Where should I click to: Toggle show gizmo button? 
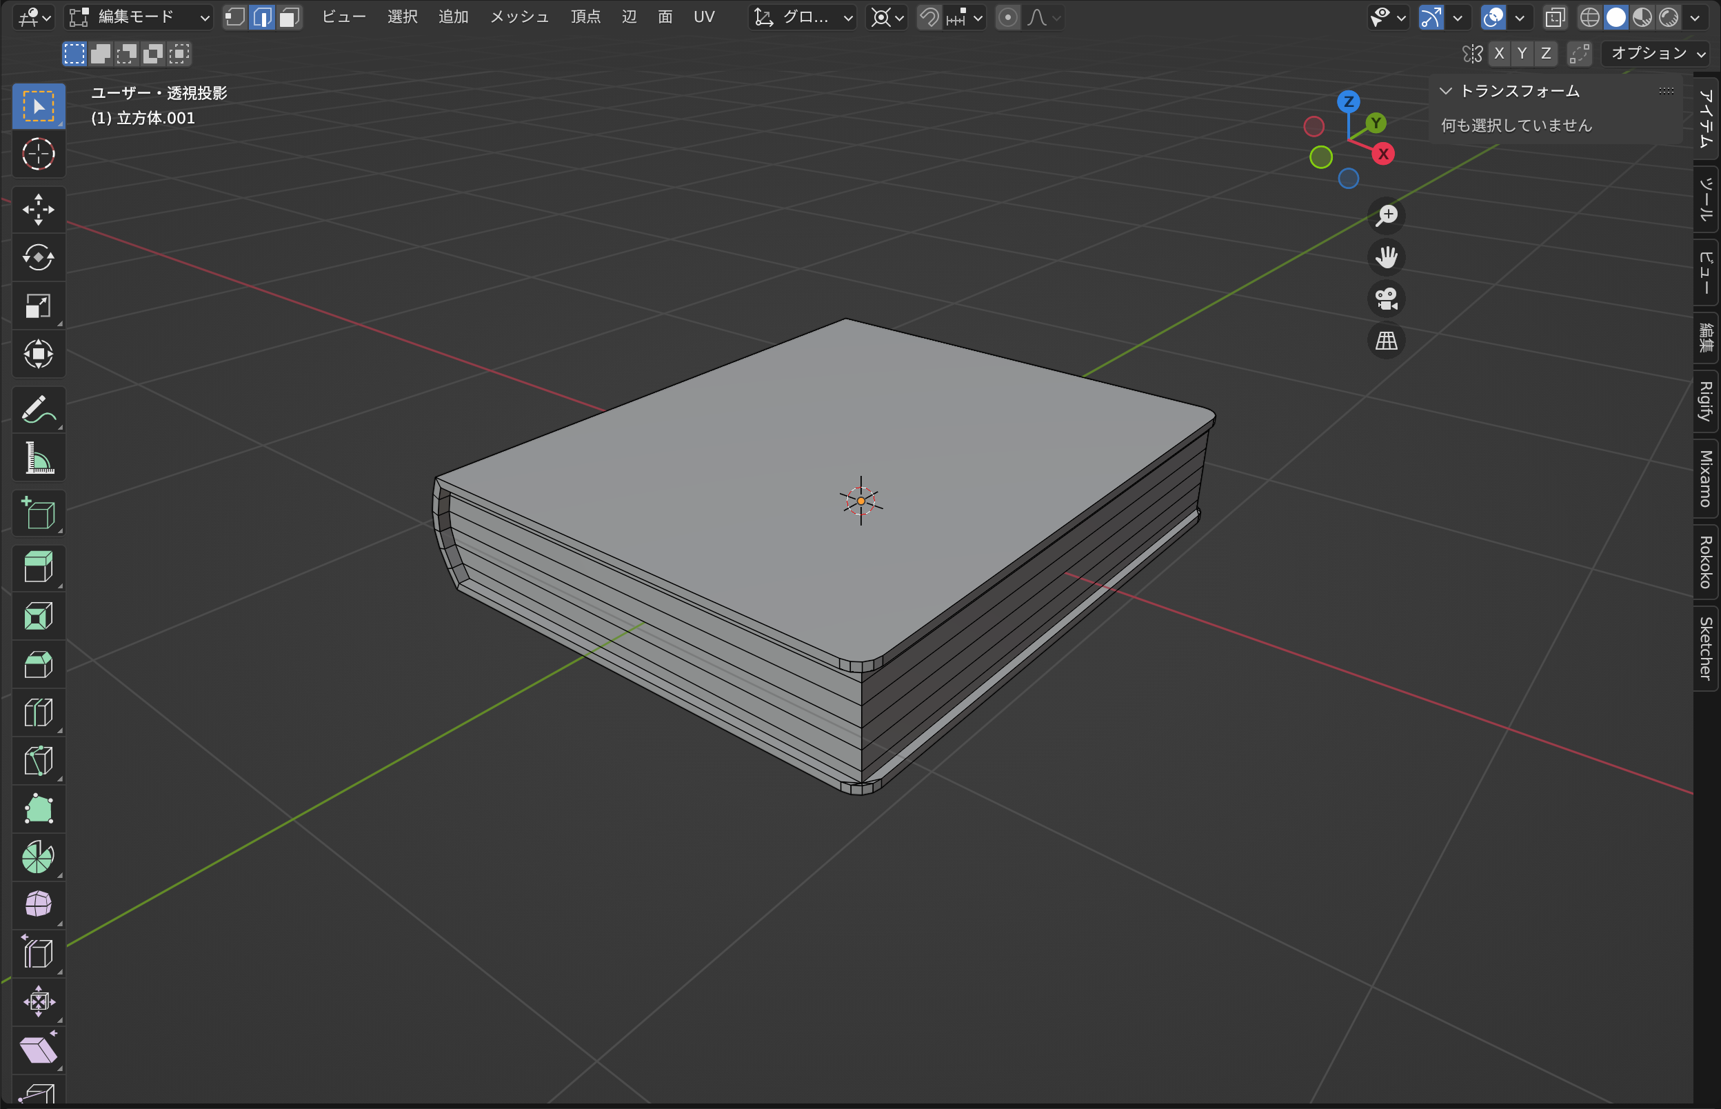click(1431, 17)
